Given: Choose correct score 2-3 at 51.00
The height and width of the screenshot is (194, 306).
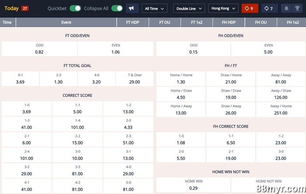Looking at the screenshot, I should (128, 140).
